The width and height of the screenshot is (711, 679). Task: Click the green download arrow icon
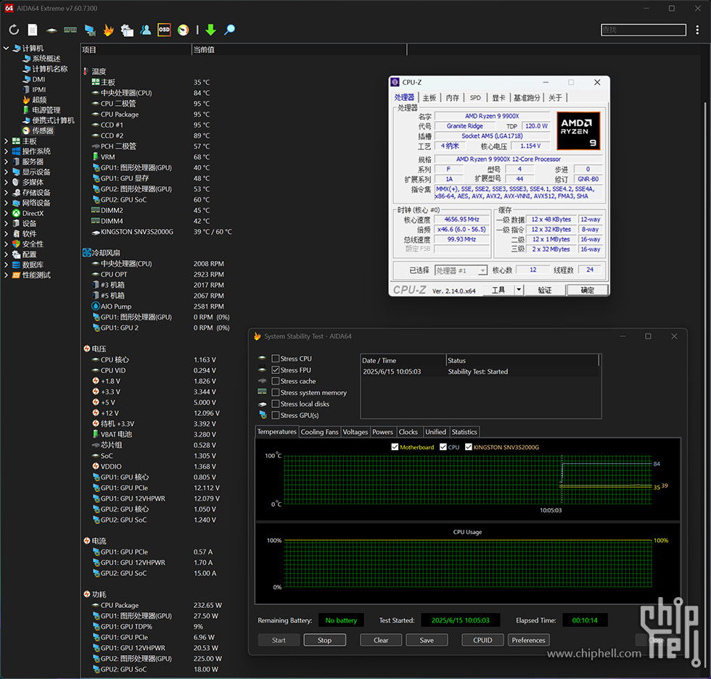click(x=210, y=30)
